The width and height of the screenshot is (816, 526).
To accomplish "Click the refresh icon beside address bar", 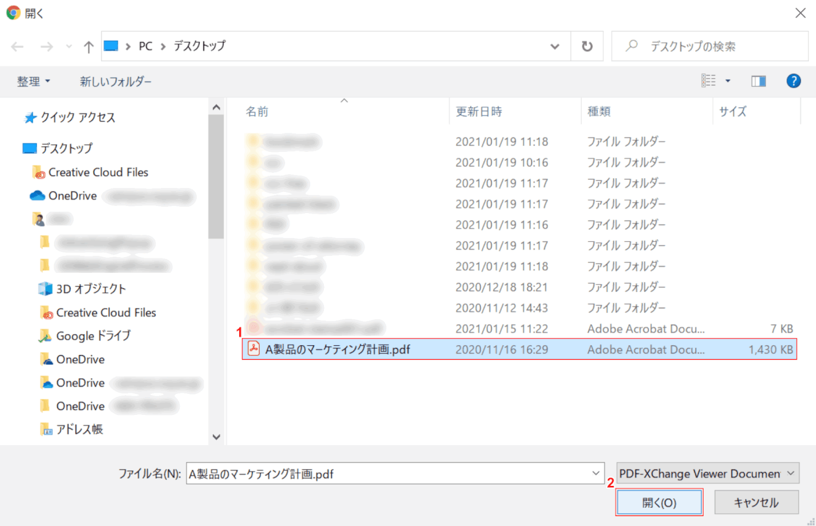I will [x=587, y=47].
